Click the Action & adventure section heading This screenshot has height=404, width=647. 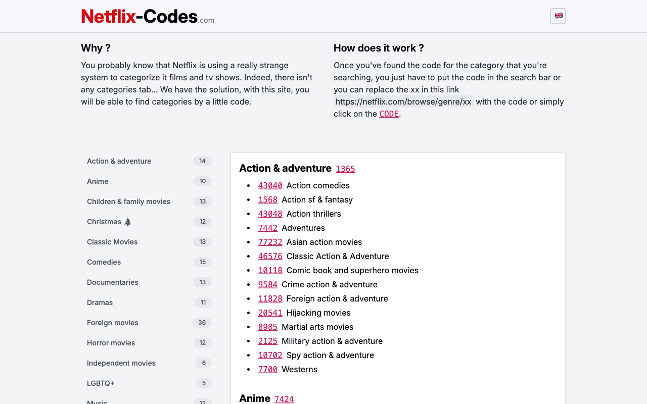coord(286,168)
